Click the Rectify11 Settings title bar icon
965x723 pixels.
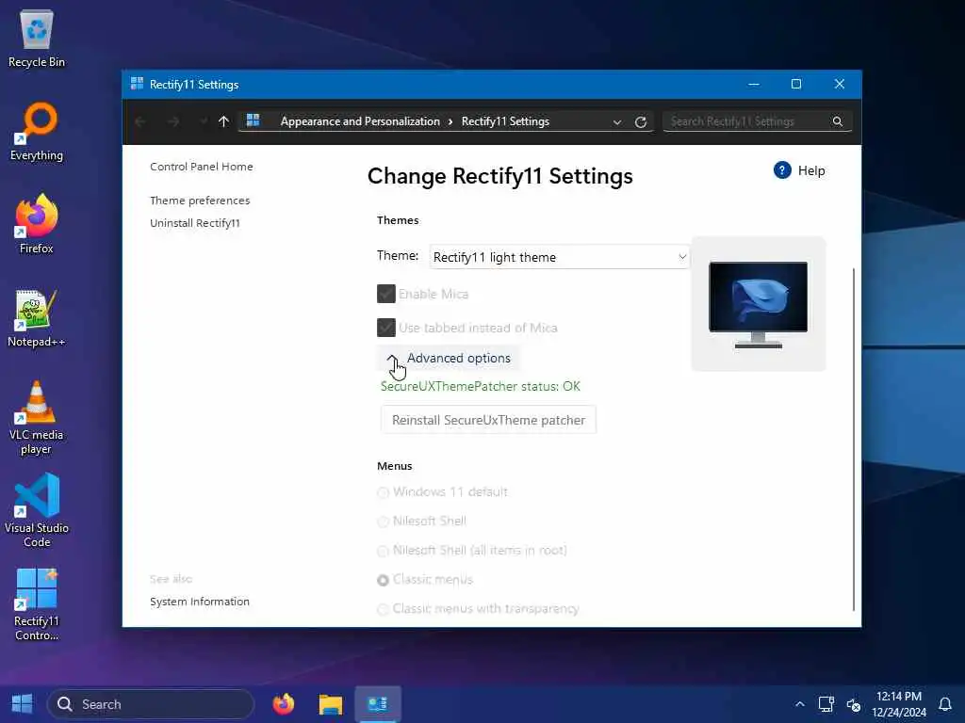click(137, 84)
